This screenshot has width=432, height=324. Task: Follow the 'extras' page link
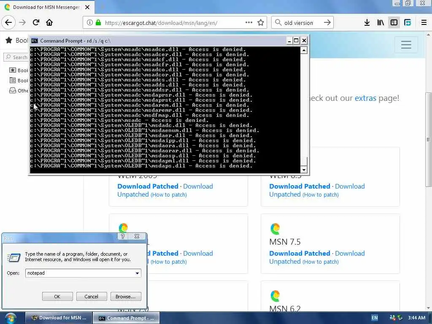pos(365,98)
